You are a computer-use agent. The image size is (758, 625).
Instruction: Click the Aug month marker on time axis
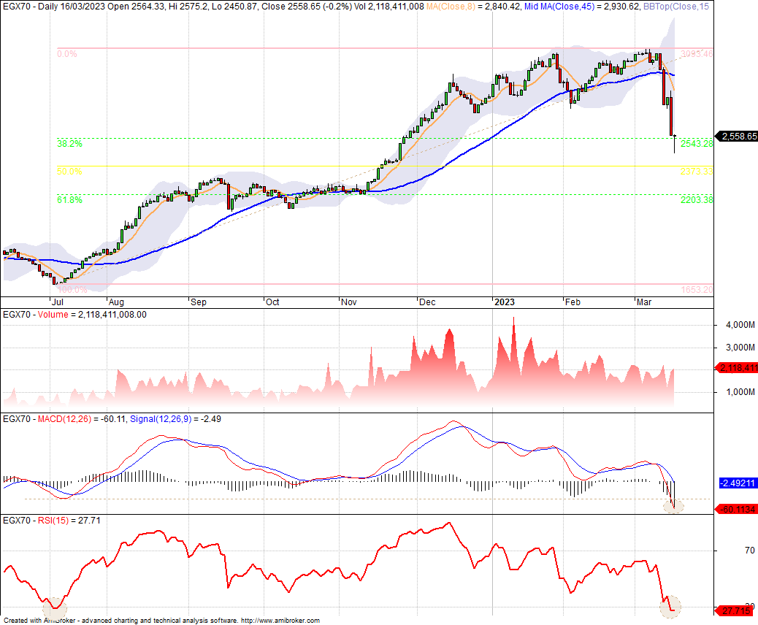116,302
